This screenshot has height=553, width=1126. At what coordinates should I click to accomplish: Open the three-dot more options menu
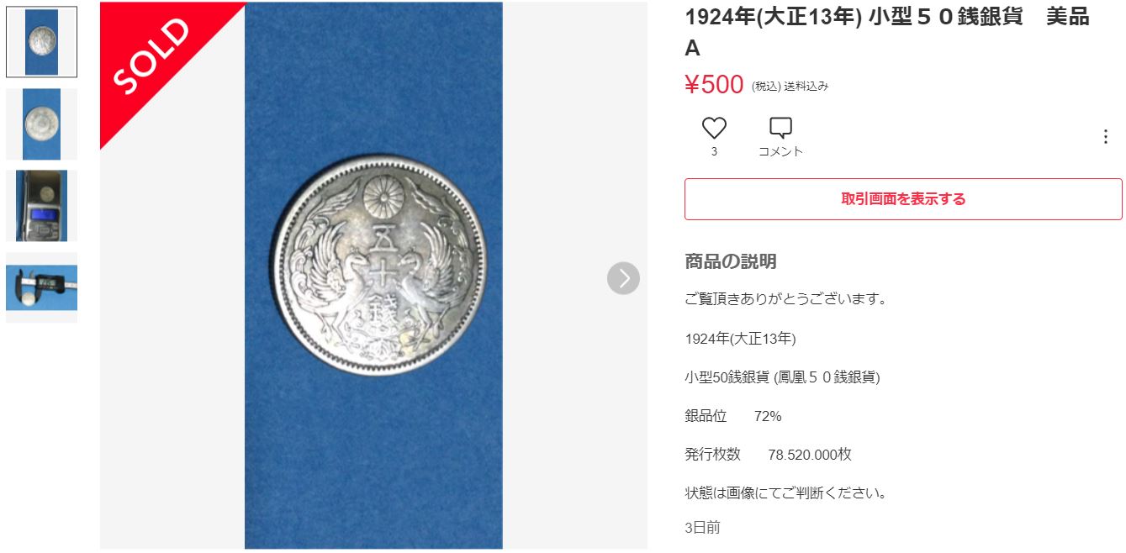pos(1106,137)
